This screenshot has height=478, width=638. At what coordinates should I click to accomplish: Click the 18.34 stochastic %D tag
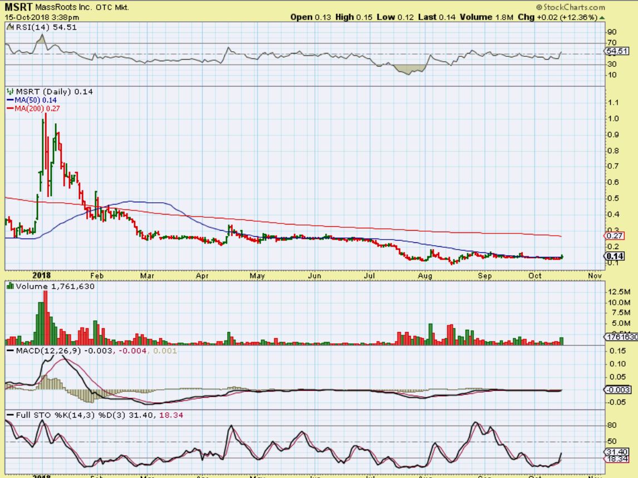[x=617, y=459]
